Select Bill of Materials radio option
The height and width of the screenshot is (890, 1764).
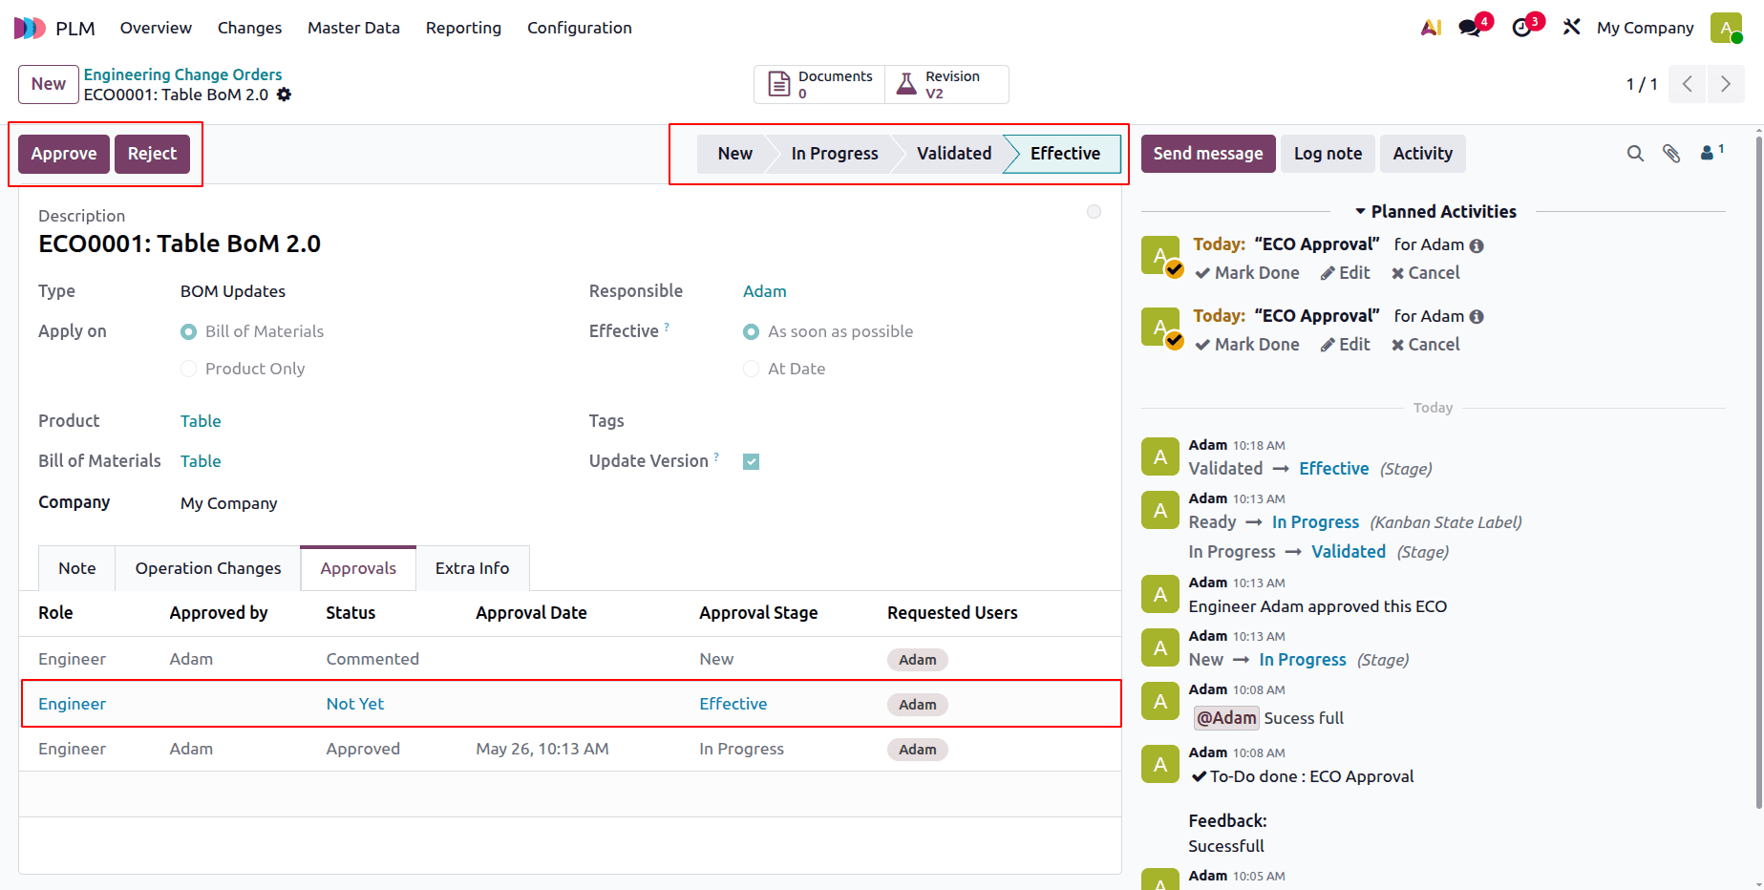click(189, 332)
